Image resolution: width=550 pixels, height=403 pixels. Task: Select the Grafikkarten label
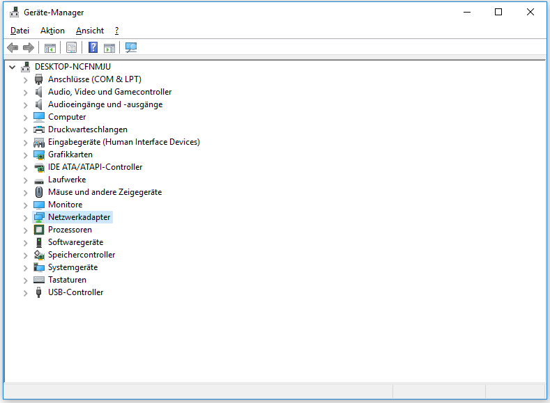[70, 155]
